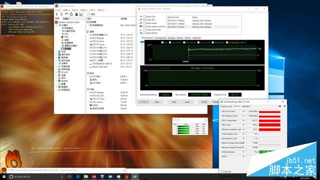
Task: Expand 主板 motherboard node
Action: tap(56, 51)
